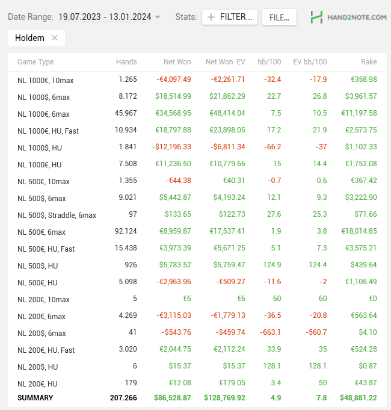Click hands count 92.124
The height and width of the screenshot is (410, 391).
click(x=126, y=231)
